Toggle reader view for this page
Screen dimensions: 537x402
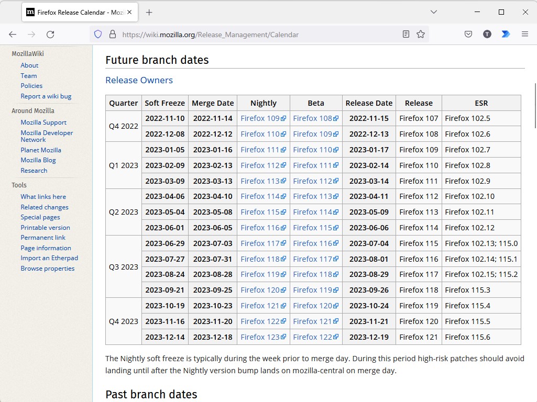coord(406,35)
